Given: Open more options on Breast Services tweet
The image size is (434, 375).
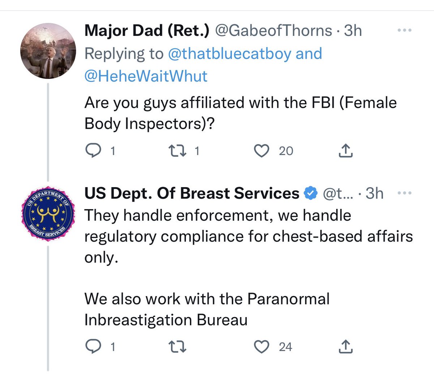Looking at the screenshot, I should (405, 193).
